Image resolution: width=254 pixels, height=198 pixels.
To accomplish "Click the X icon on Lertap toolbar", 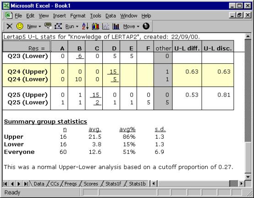I will 9,26.
